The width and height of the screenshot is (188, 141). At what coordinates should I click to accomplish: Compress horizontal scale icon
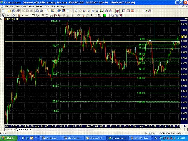pyautogui.click(x=88, y=11)
